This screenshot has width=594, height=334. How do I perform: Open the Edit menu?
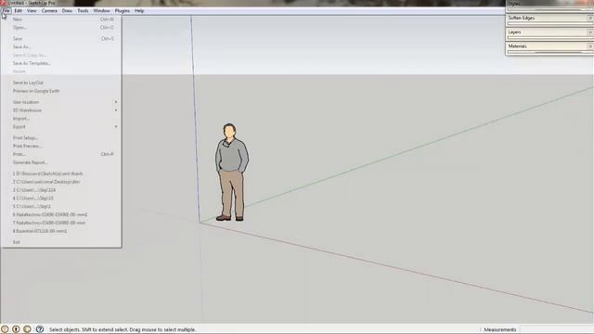19,11
